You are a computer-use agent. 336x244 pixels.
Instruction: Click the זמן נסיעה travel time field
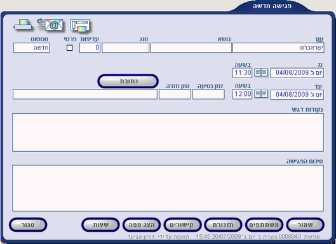[208, 94]
